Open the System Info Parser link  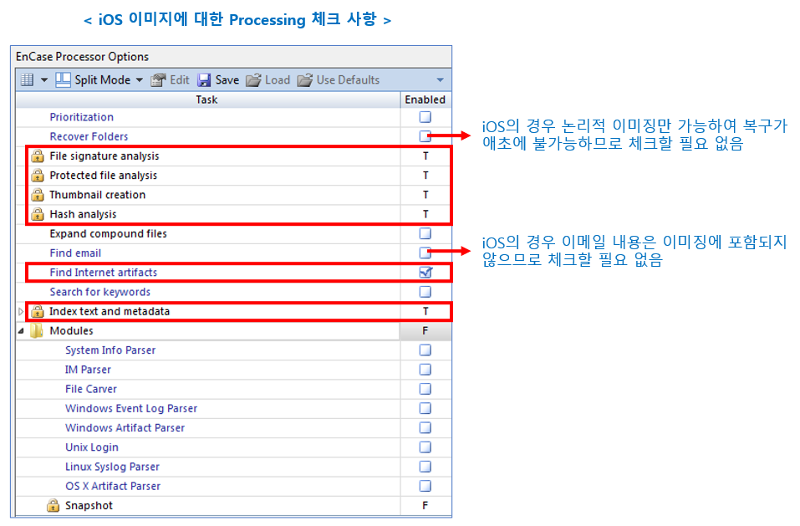(x=110, y=350)
